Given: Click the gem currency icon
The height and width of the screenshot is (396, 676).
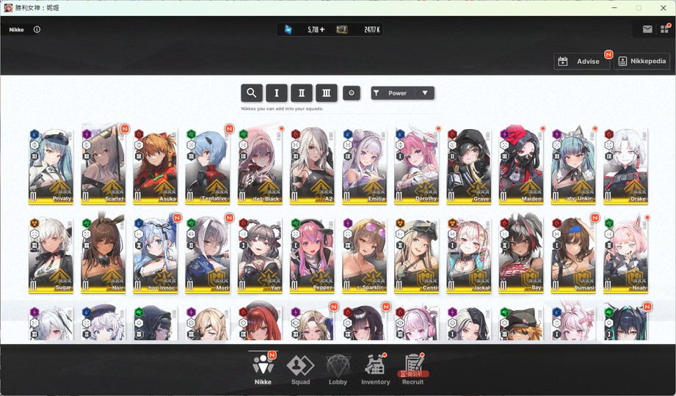Looking at the screenshot, I should 288,29.
